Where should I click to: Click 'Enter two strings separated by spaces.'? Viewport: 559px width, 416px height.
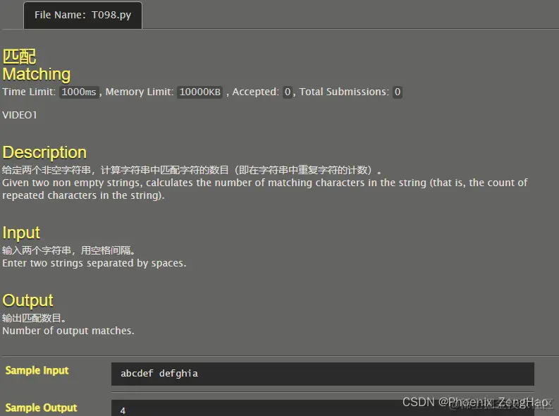click(x=94, y=263)
